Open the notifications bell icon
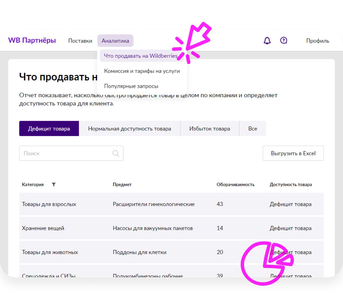 (x=267, y=41)
